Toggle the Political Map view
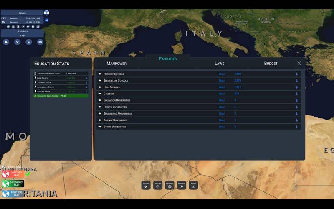Viewport: 334px width, 209px height. click(13, 194)
